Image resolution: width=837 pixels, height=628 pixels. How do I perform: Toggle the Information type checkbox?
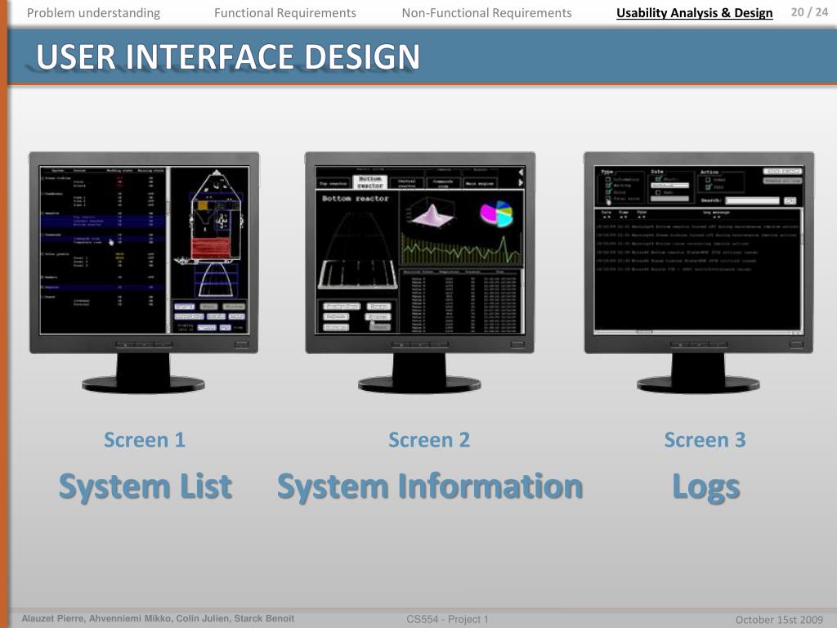(x=608, y=179)
